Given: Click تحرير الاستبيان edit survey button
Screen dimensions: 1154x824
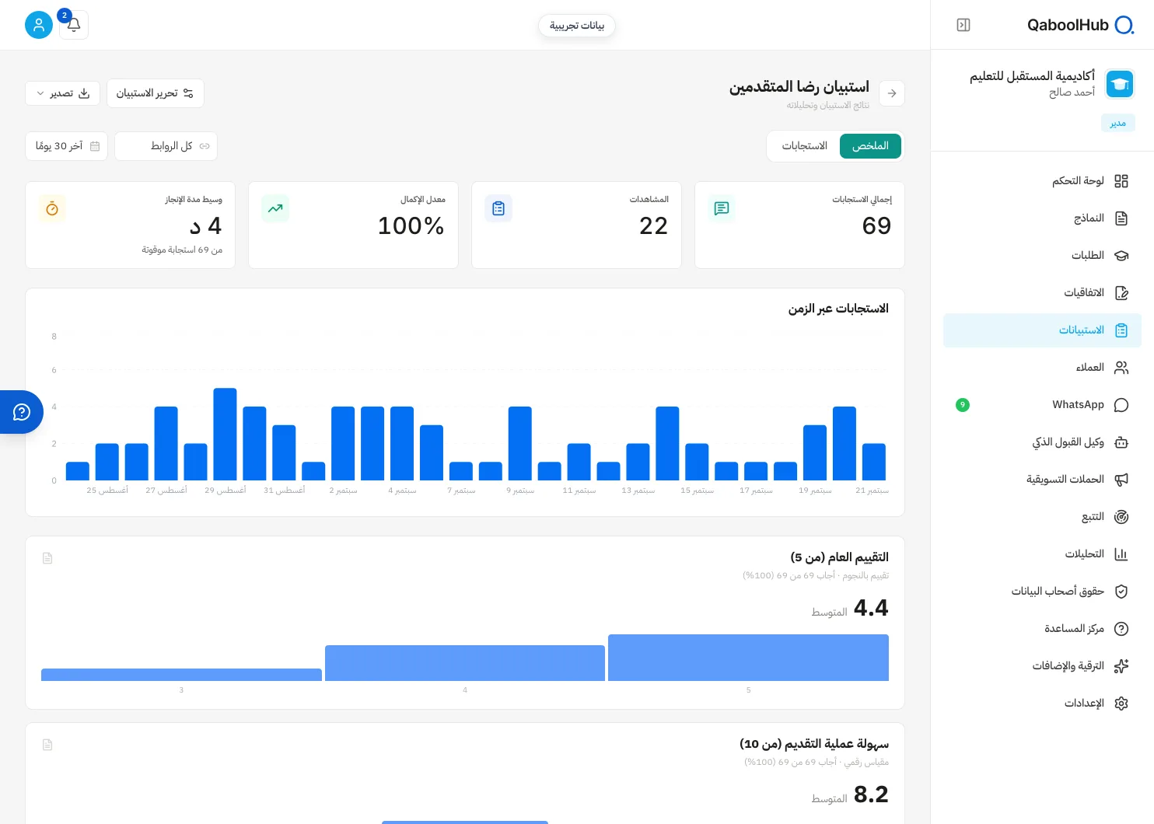Looking at the screenshot, I should (156, 93).
